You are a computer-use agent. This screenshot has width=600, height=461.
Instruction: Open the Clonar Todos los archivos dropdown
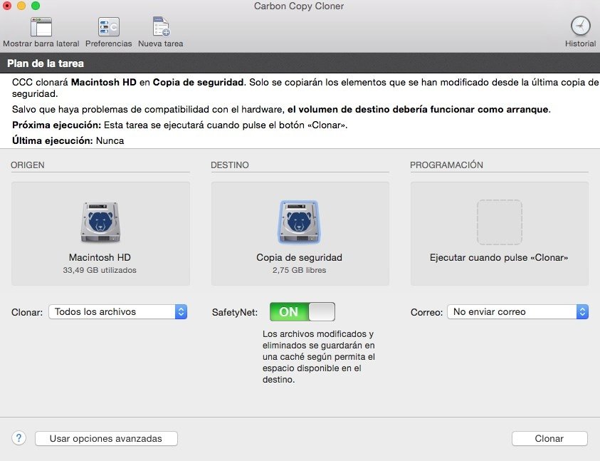(118, 311)
